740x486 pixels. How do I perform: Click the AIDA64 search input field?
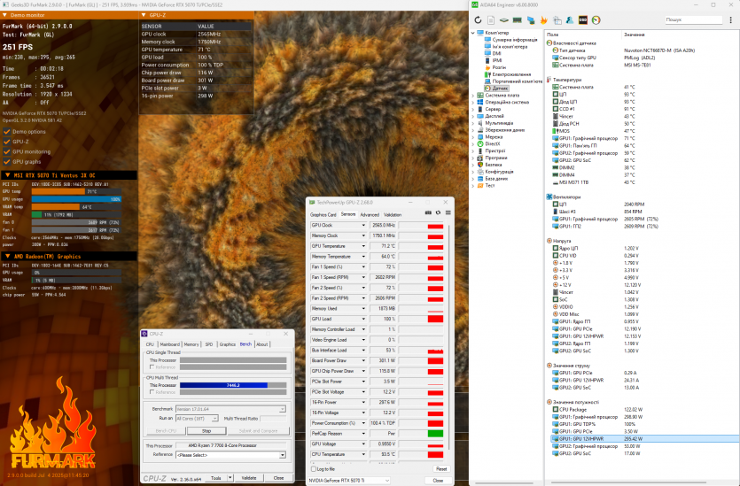[x=694, y=19]
